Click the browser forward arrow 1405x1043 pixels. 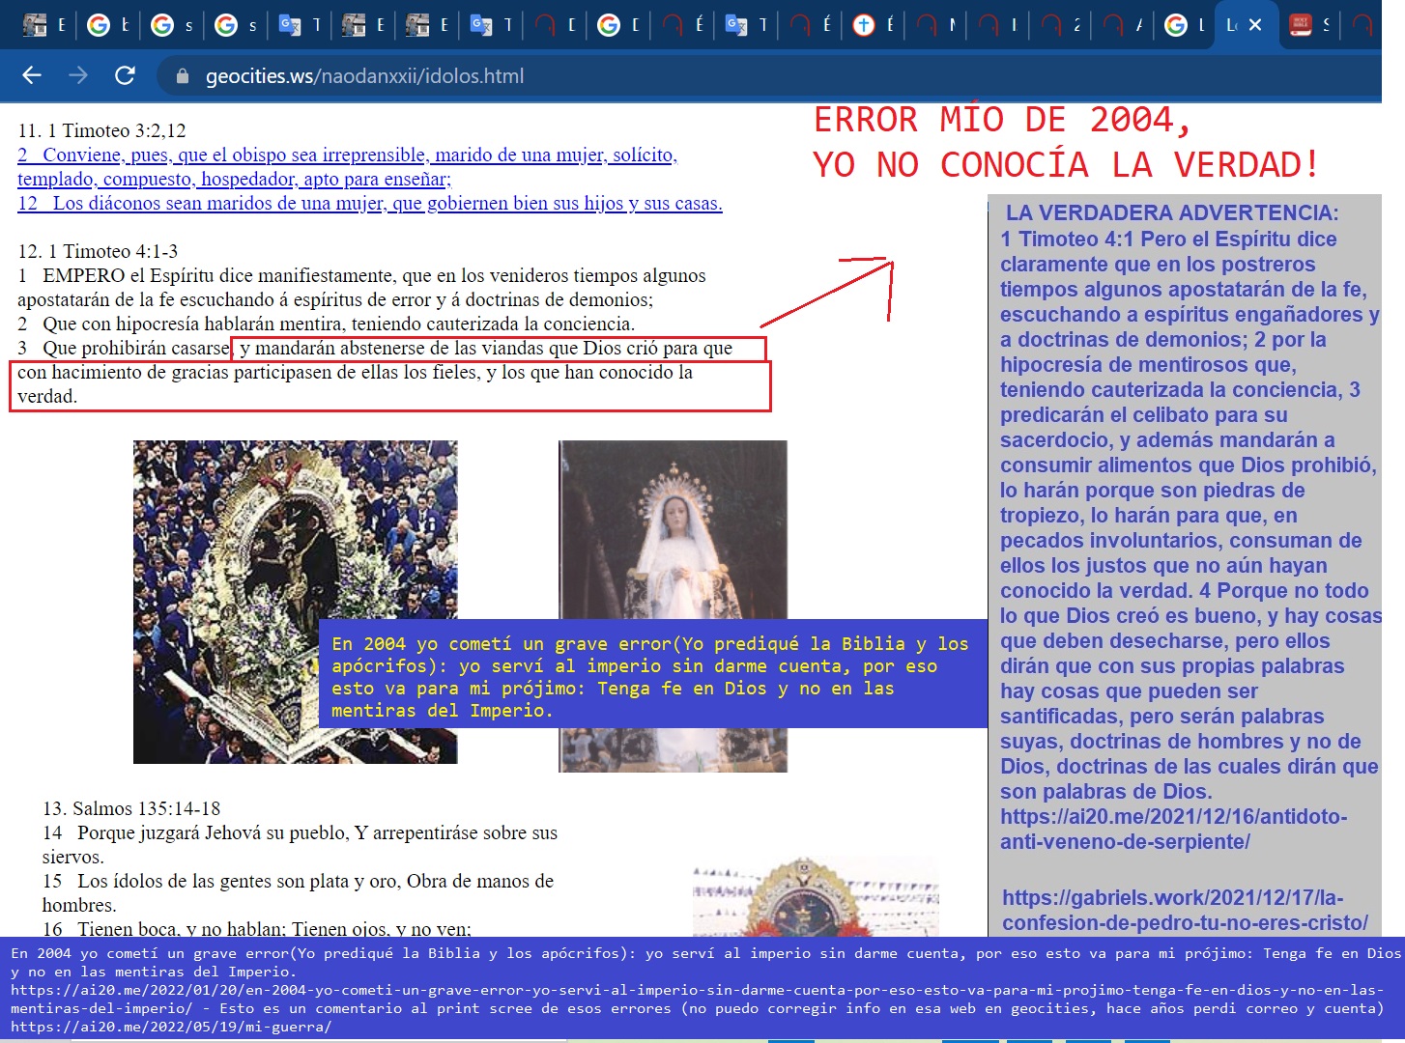(x=78, y=75)
